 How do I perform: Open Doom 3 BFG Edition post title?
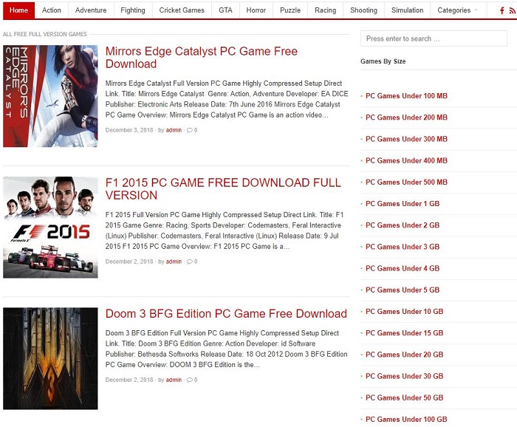click(x=226, y=314)
